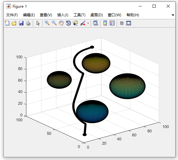178x160 pixels.
Task: Toggle the Edit Plot arrow tool
Action: tap(38, 23)
